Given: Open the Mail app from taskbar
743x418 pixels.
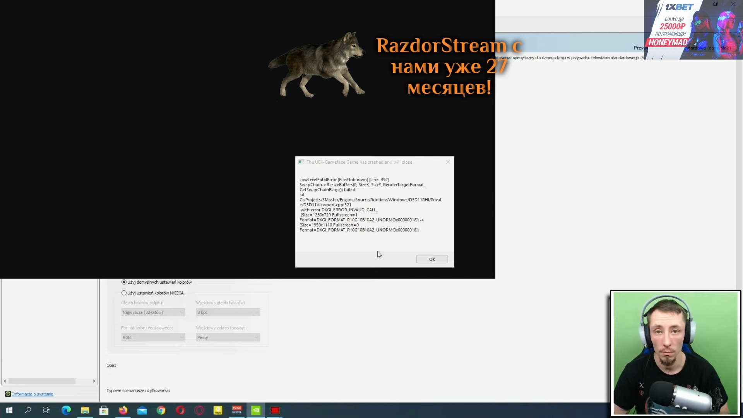Looking at the screenshot, I should (x=142, y=410).
